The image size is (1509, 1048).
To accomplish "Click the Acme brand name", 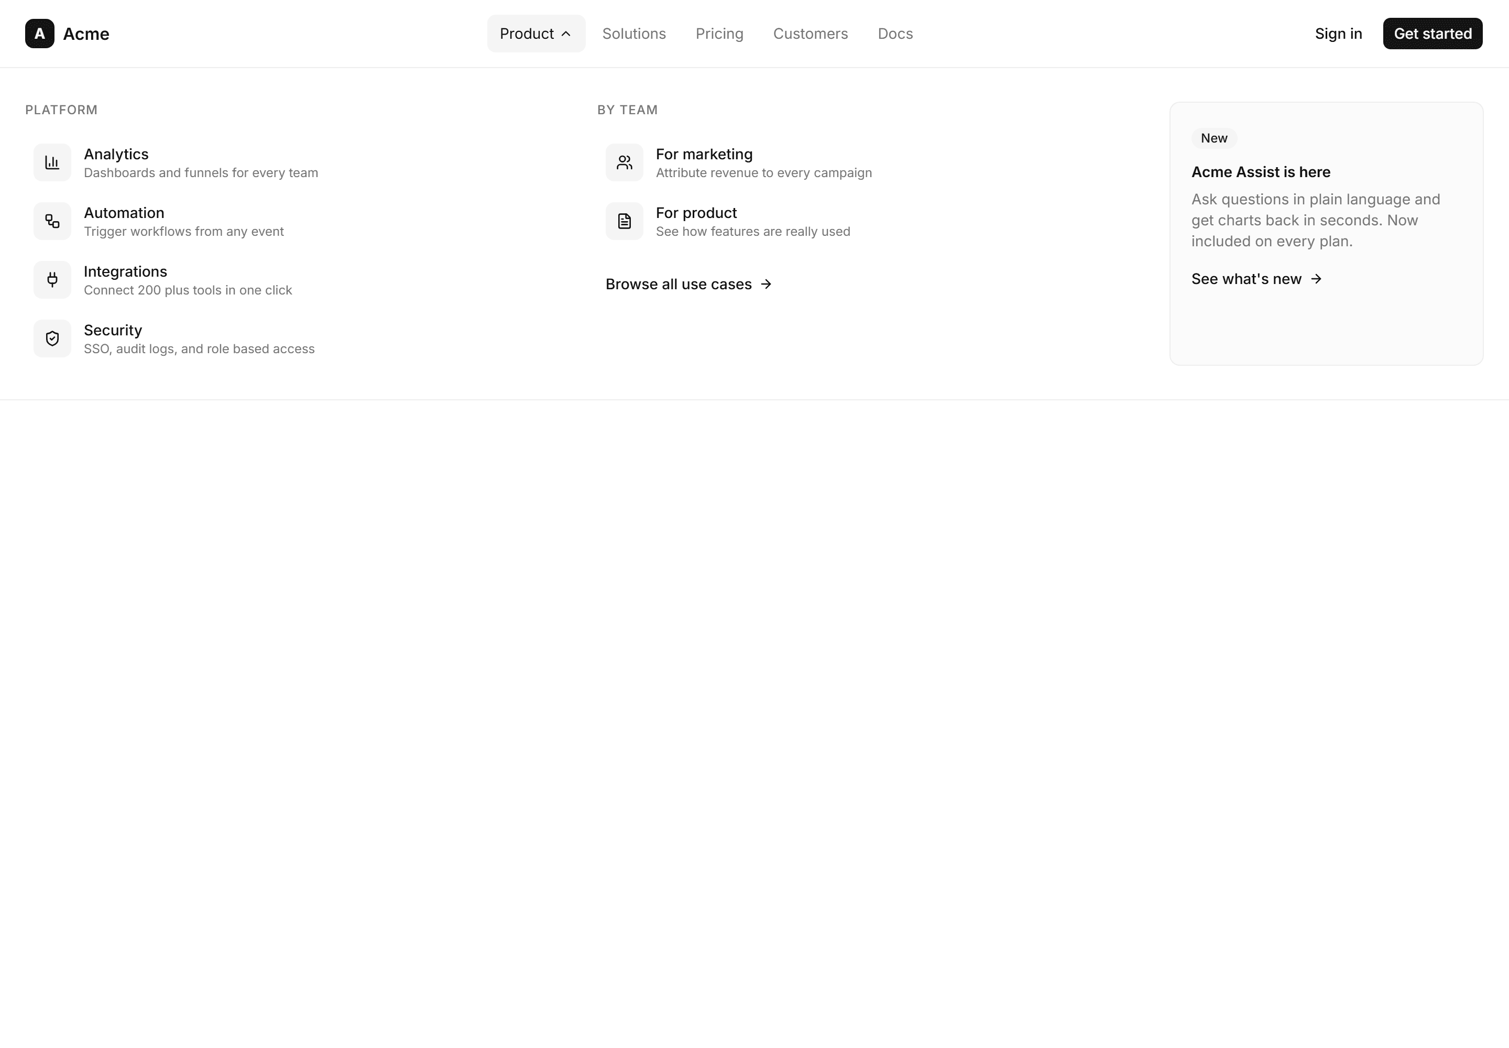I will (86, 34).
